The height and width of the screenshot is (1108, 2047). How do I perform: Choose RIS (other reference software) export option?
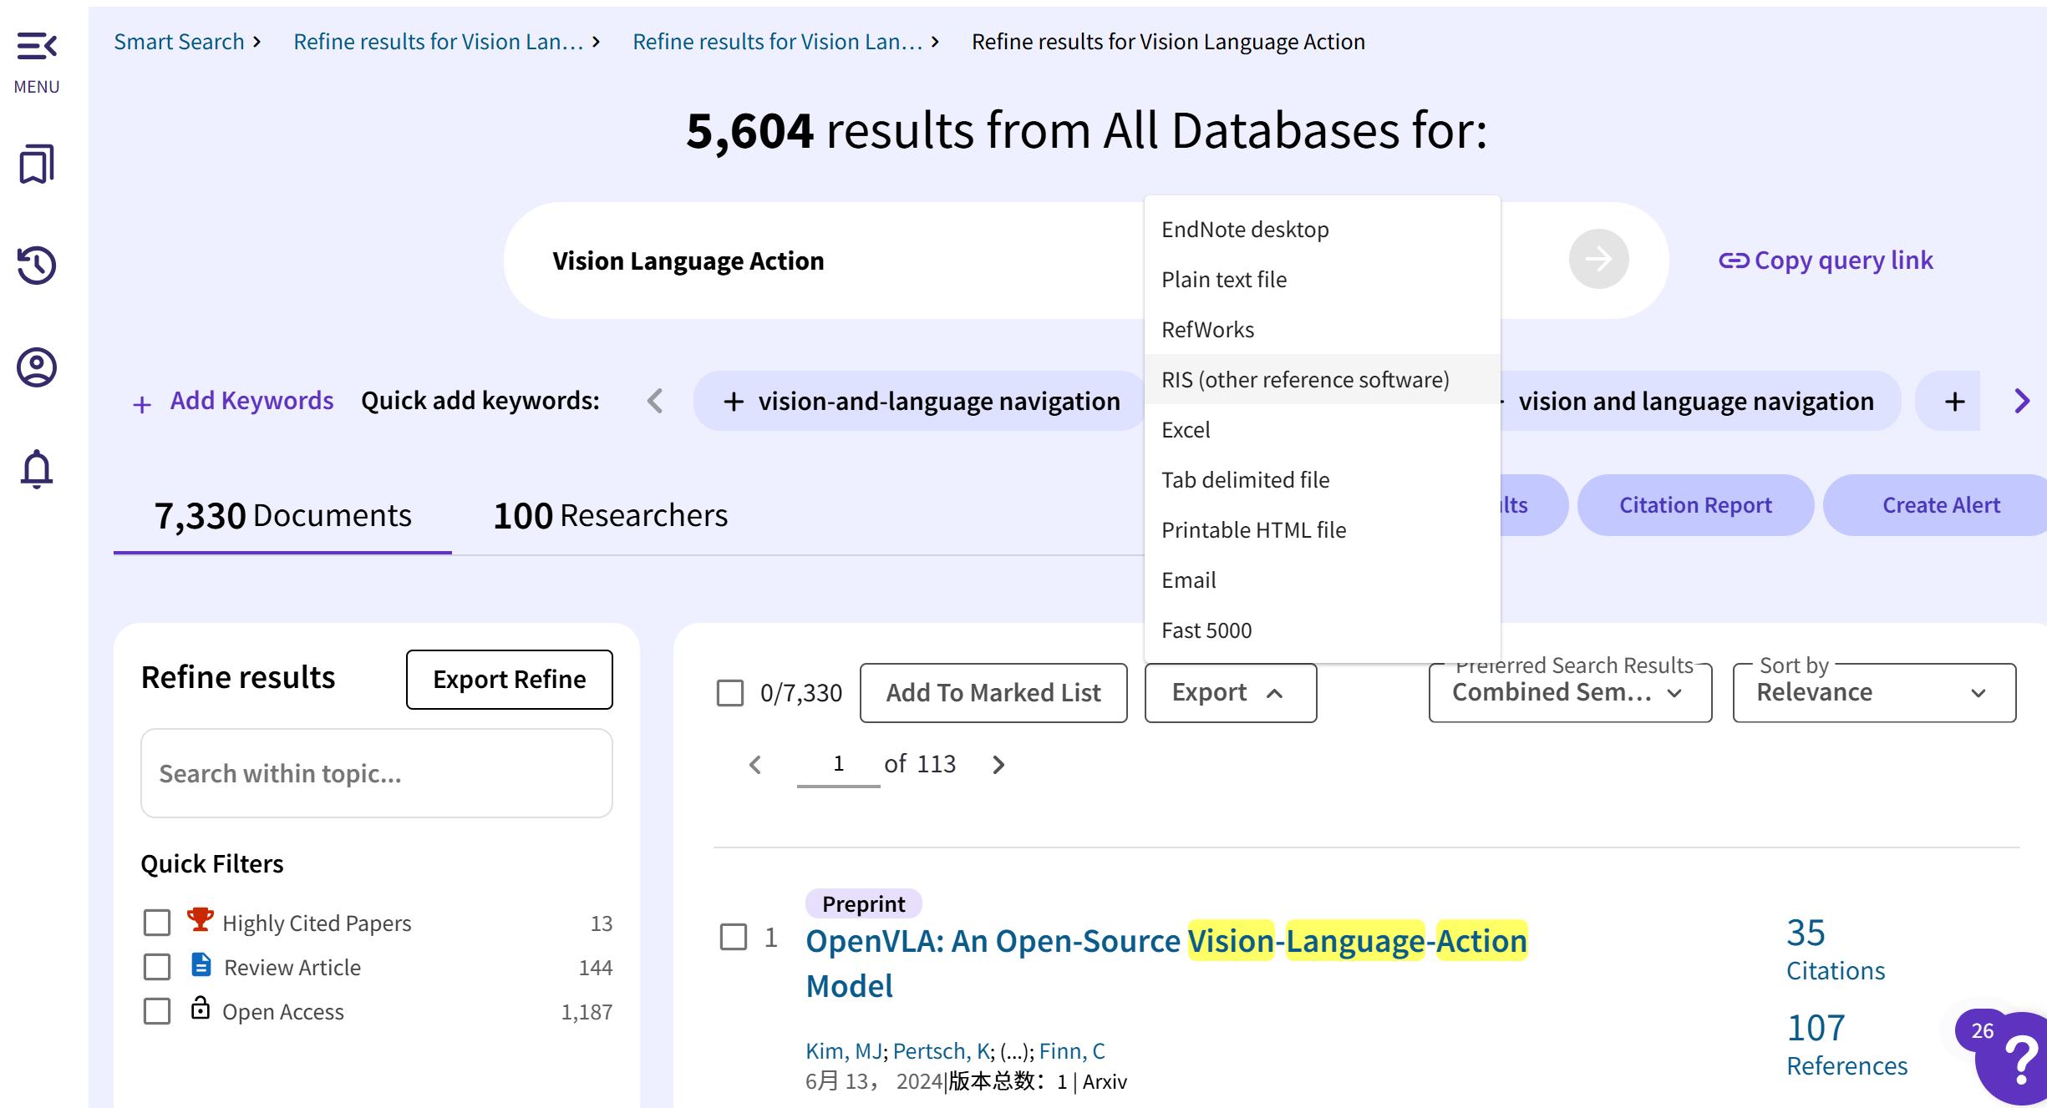(1305, 380)
